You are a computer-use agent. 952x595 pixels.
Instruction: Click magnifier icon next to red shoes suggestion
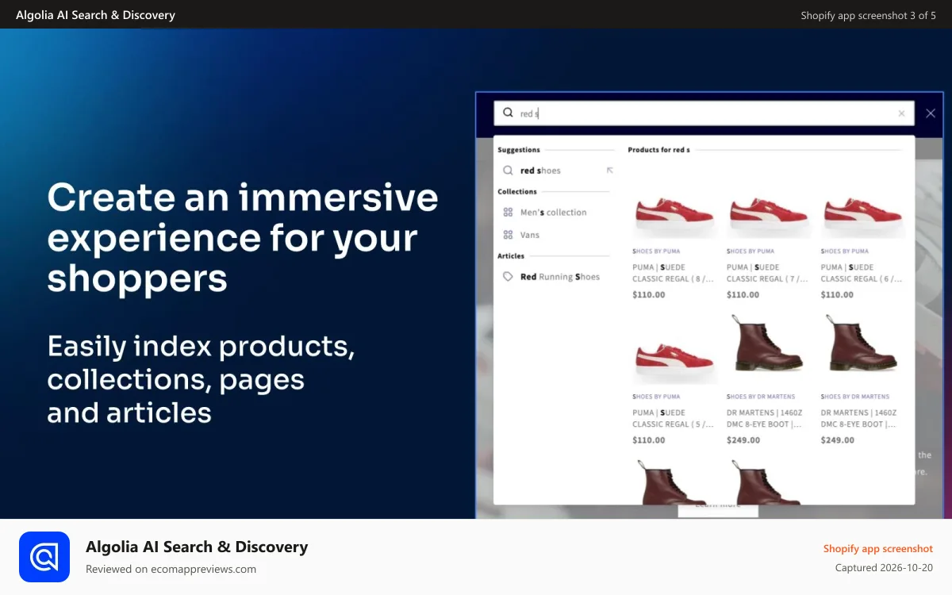click(508, 171)
